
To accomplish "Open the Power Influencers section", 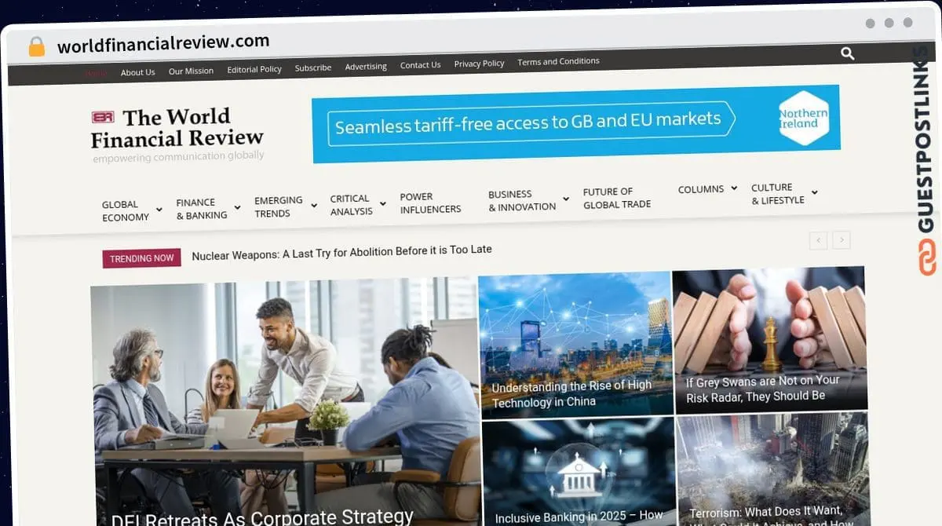I will [x=430, y=203].
